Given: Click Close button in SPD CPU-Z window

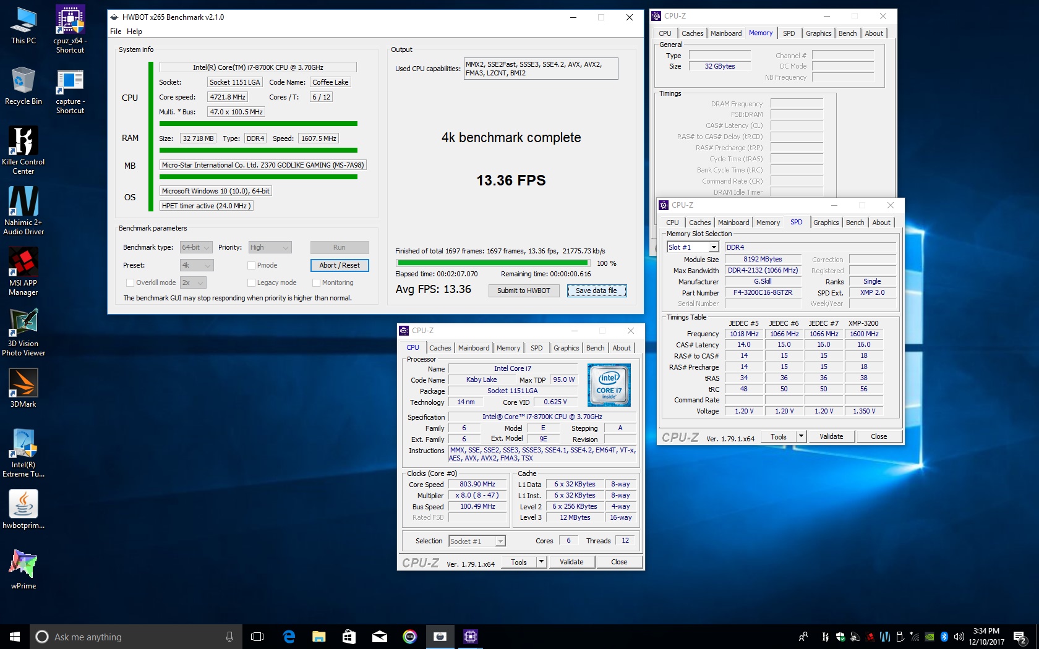Looking at the screenshot, I should pos(879,436).
